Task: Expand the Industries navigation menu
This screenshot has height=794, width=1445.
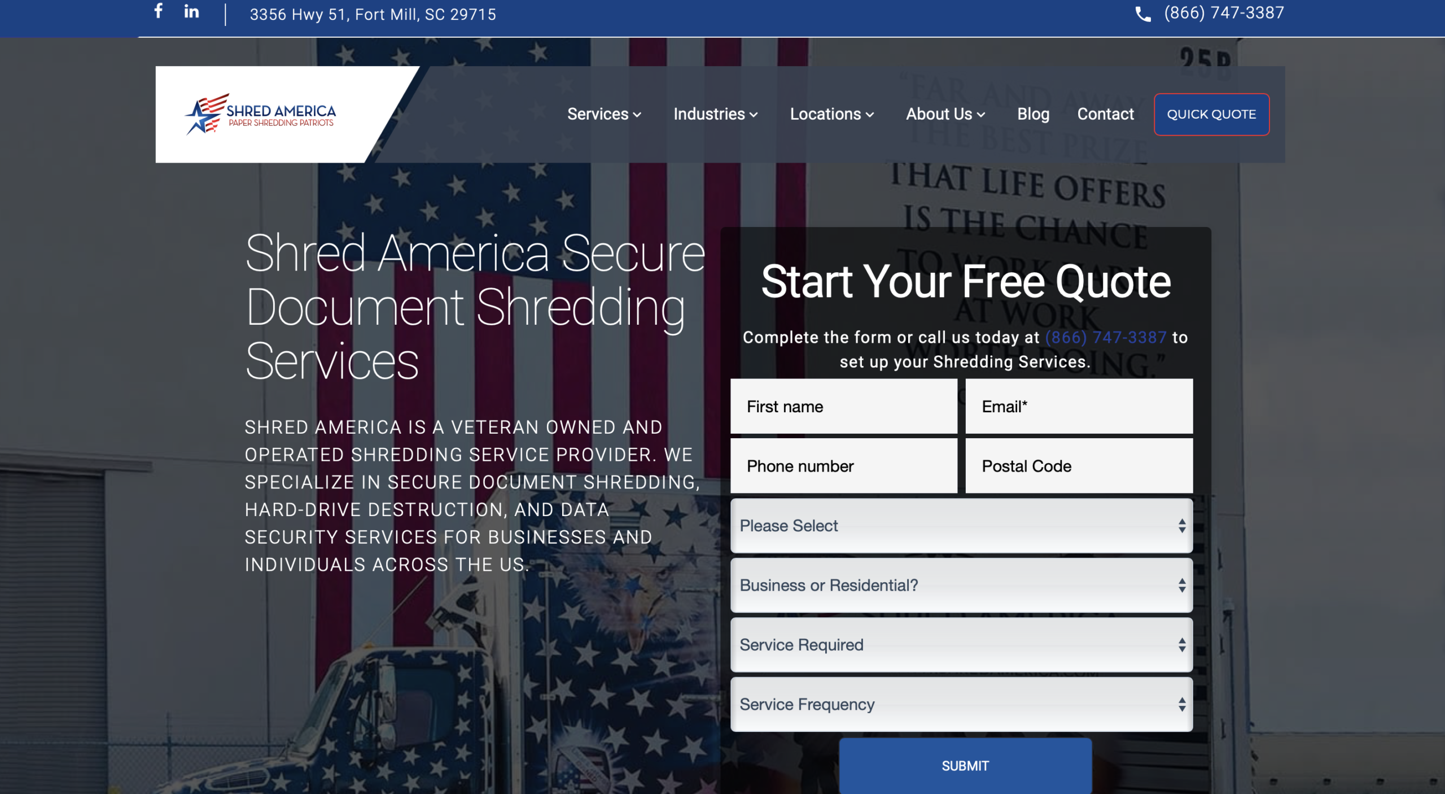Action: pos(715,114)
